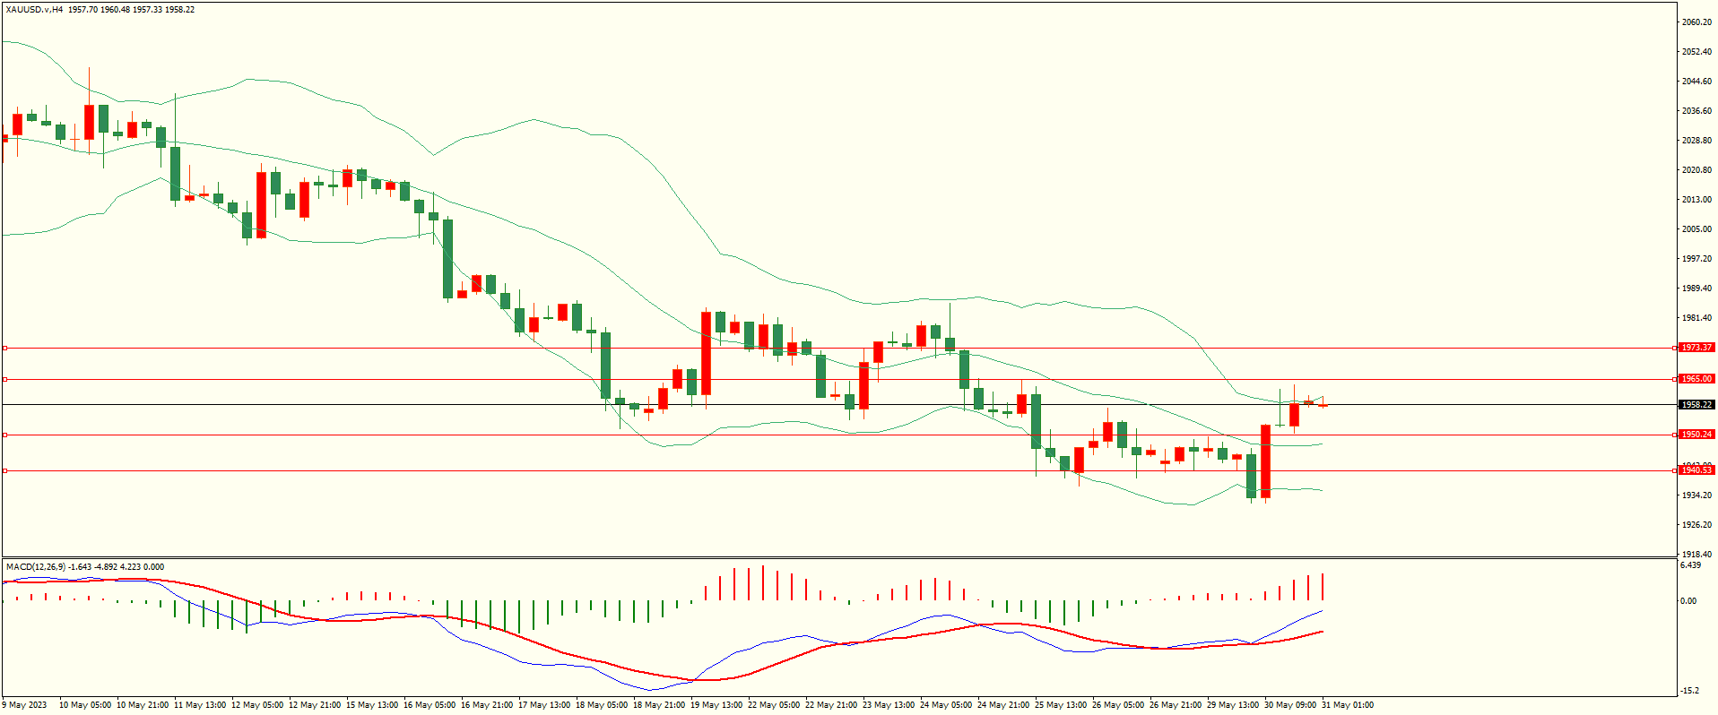Select the 1950.24 red price level tag
Viewport: 1718px width, 715px height.
[x=1696, y=435]
